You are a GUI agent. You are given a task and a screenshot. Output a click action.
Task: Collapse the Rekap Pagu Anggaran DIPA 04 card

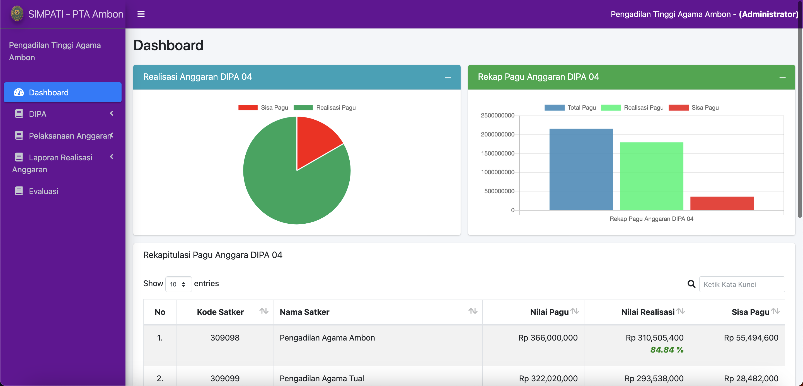[782, 77]
